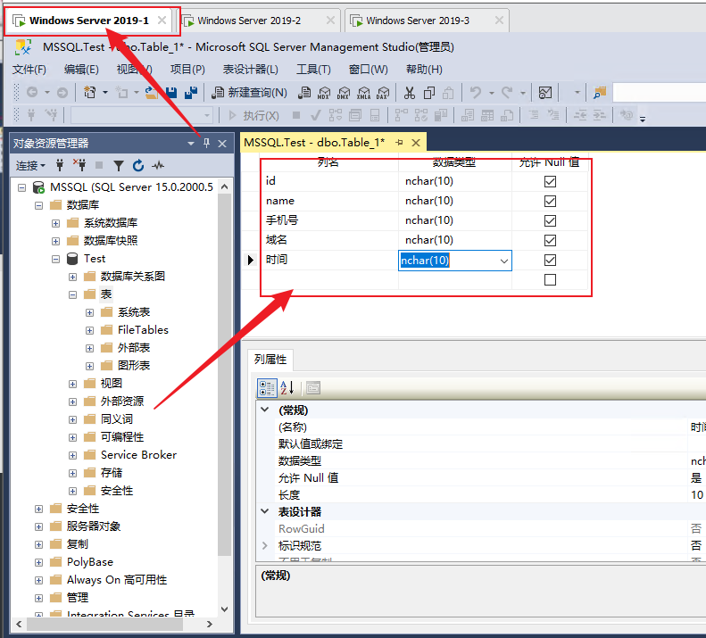Click the Connect plug icon in Object Explorer

tap(60, 165)
